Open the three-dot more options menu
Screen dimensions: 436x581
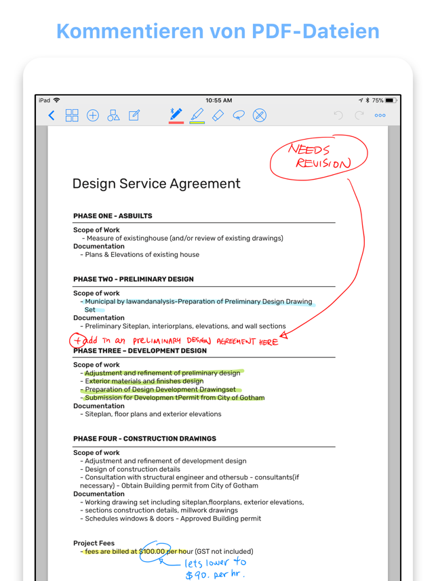pyautogui.click(x=380, y=116)
